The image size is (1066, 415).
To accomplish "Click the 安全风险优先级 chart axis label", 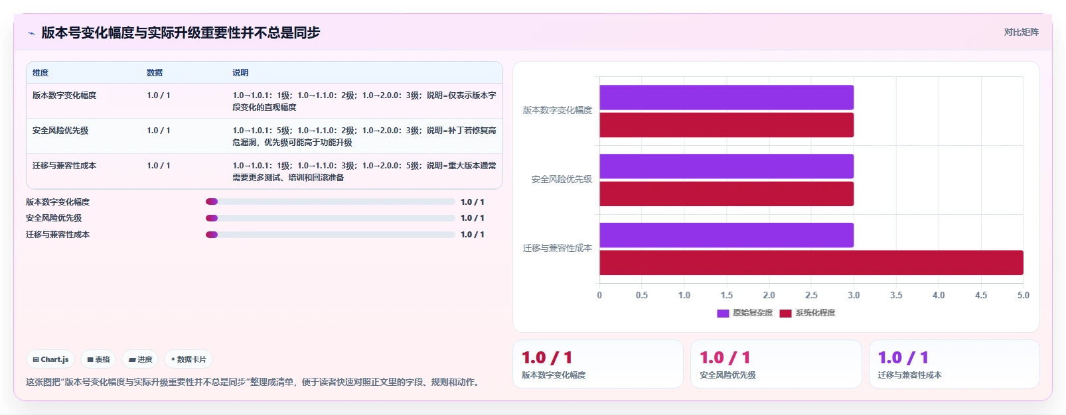I will coord(562,180).
